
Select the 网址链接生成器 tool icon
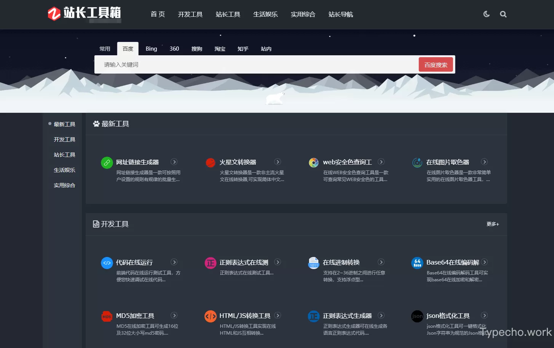(107, 162)
